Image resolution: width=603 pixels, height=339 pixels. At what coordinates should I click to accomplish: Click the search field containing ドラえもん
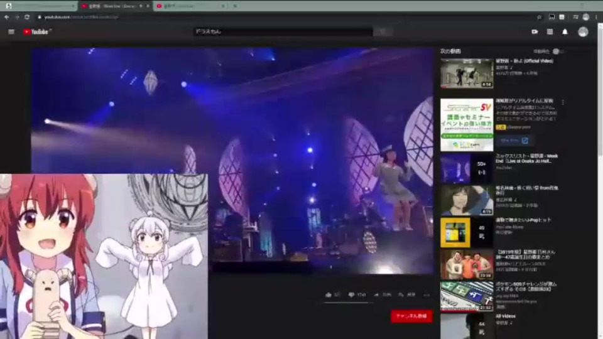click(283, 32)
